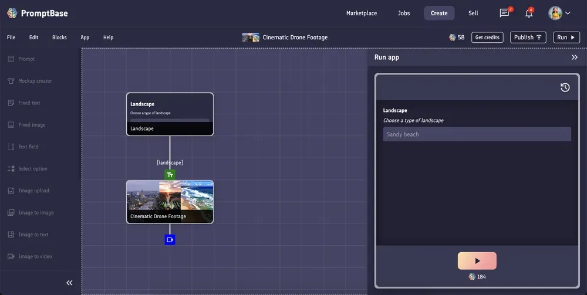587x295 pixels.
Task: Add a Select option block
Action: click(32, 169)
